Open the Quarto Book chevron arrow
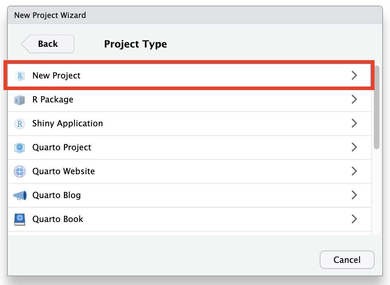This screenshot has height=285, width=390. pyautogui.click(x=354, y=219)
